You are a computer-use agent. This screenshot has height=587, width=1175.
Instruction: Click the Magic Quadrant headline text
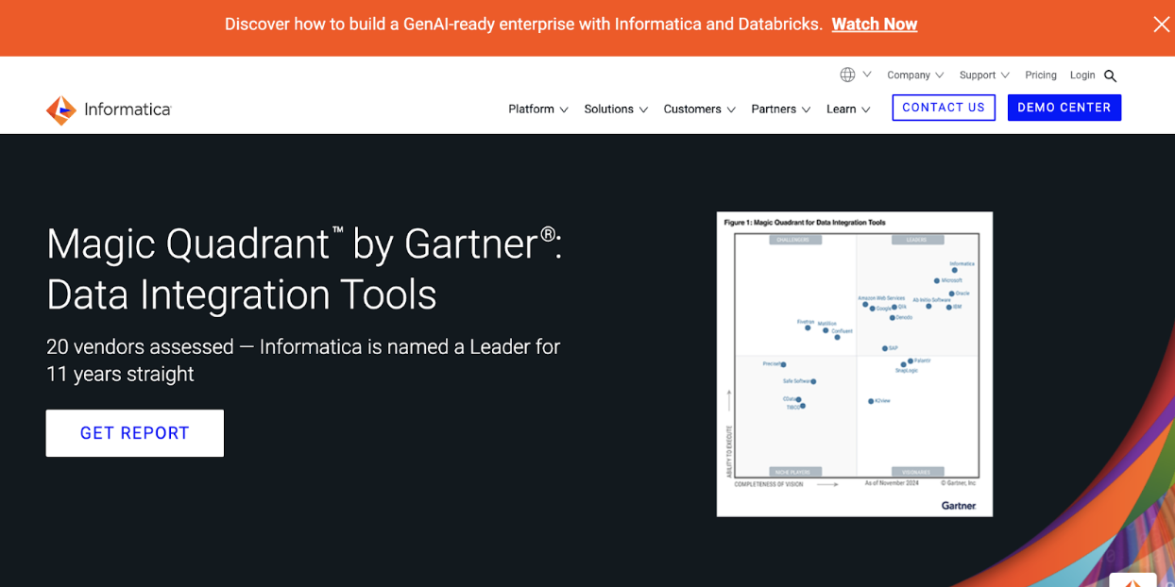tap(304, 269)
